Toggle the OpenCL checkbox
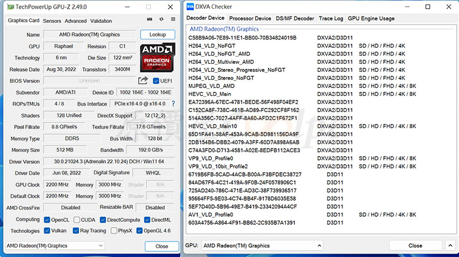 click(x=47, y=220)
